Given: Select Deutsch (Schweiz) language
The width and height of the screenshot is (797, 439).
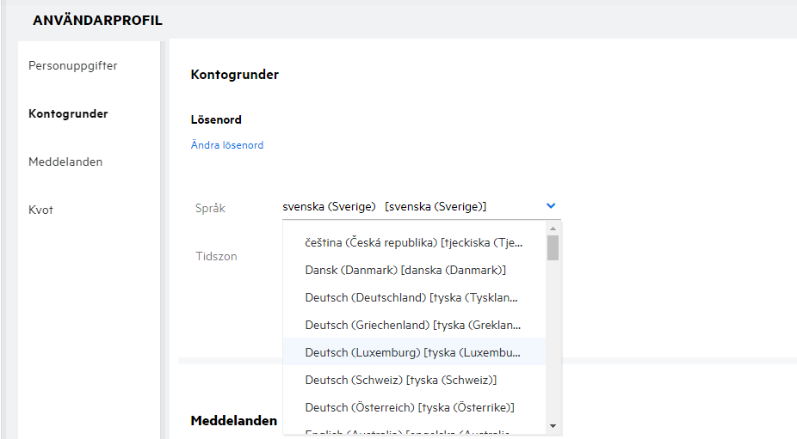Looking at the screenshot, I should pos(401,380).
